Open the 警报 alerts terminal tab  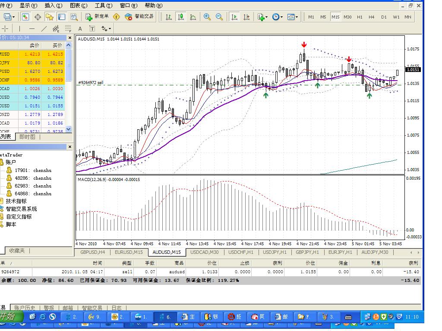coord(49,308)
